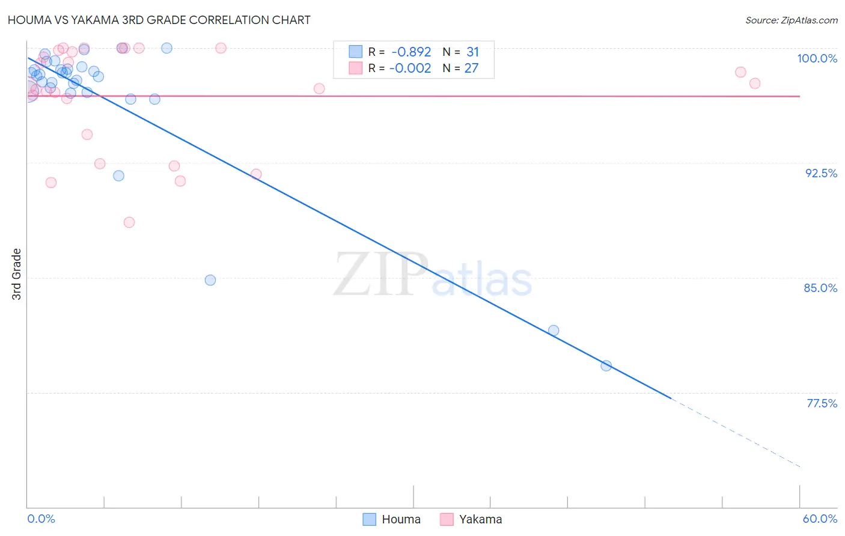
Task: Click the 0.0% x-axis label
Action: pyautogui.click(x=41, y=519)
